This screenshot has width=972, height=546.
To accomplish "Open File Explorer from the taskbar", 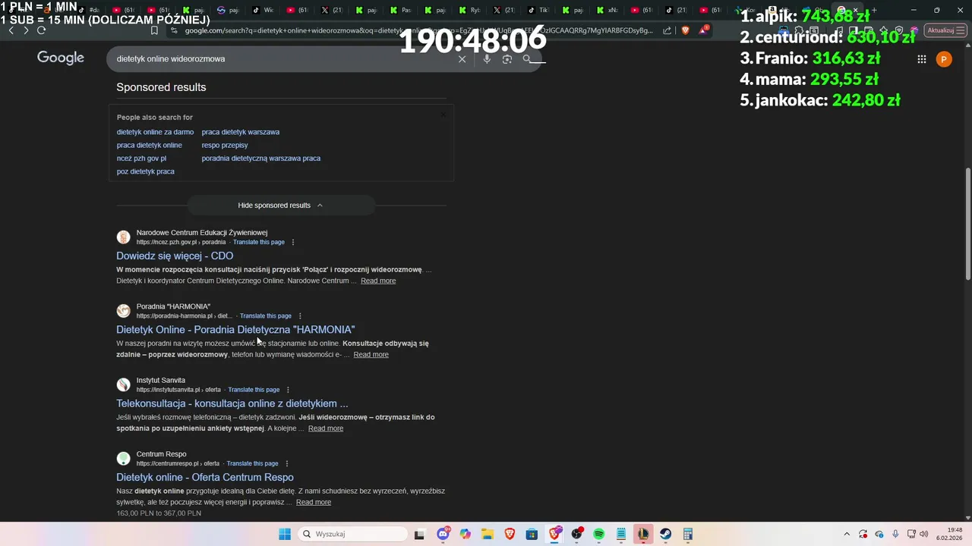I will point(488,534).
